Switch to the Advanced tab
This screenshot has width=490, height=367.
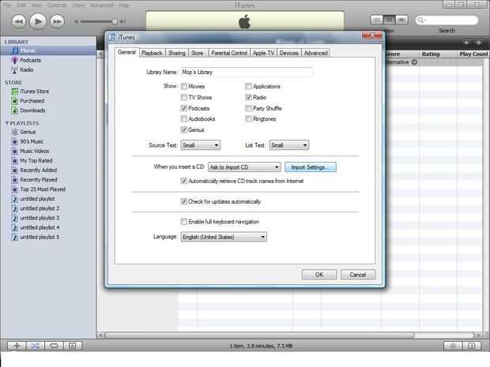click(315, 53)
